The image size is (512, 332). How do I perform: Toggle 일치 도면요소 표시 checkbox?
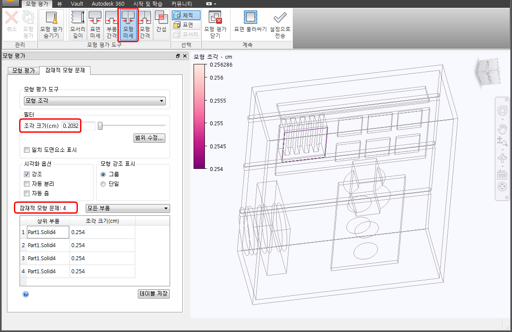pos(27,150)
